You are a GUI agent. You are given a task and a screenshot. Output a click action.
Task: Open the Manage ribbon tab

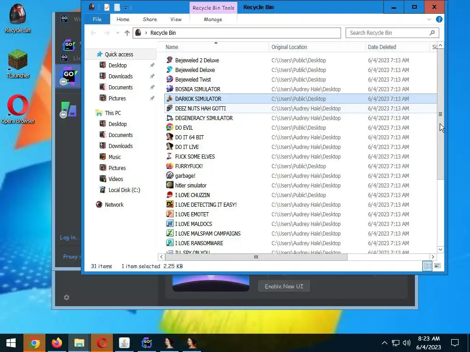click(213, 19)
